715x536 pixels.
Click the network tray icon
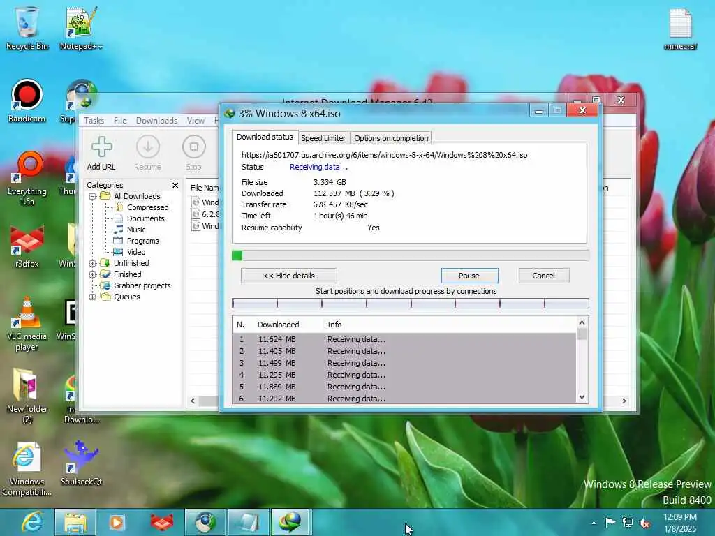tap(628, 522)
